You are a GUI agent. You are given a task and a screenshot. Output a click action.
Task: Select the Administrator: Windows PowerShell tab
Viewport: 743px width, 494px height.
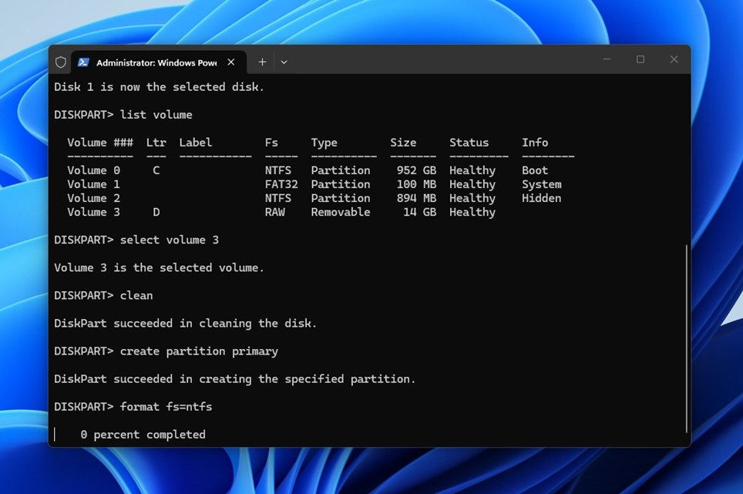[159, 62]
